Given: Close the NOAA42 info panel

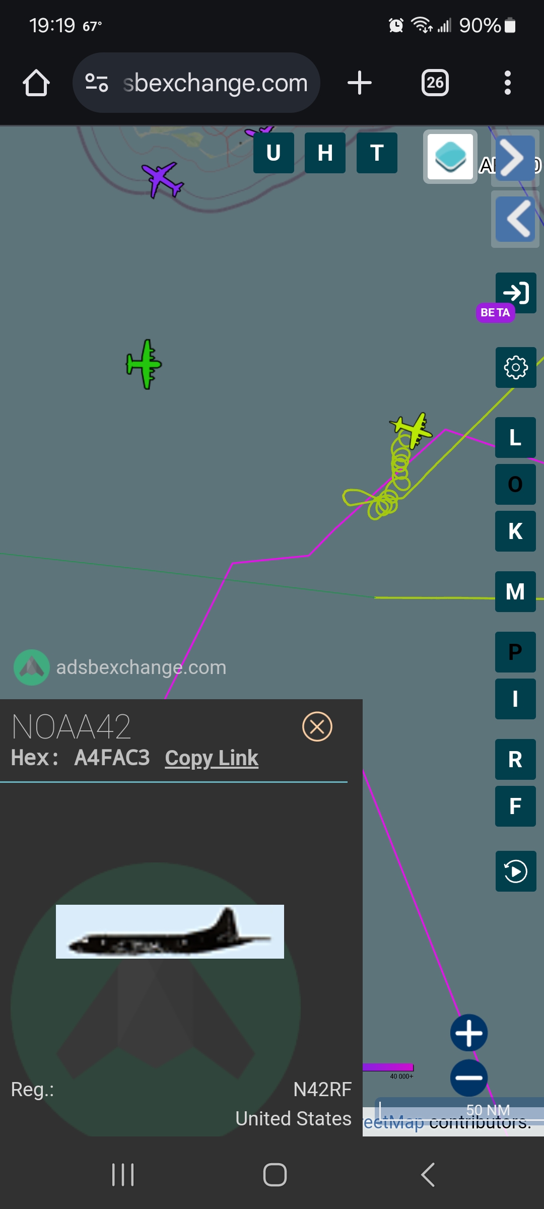Looking at the screenshot, I should [x=317, y=726].
